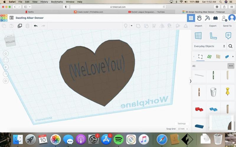Click the Duplicate and repeat icon

pyautogui.click(x=19, y=26)
